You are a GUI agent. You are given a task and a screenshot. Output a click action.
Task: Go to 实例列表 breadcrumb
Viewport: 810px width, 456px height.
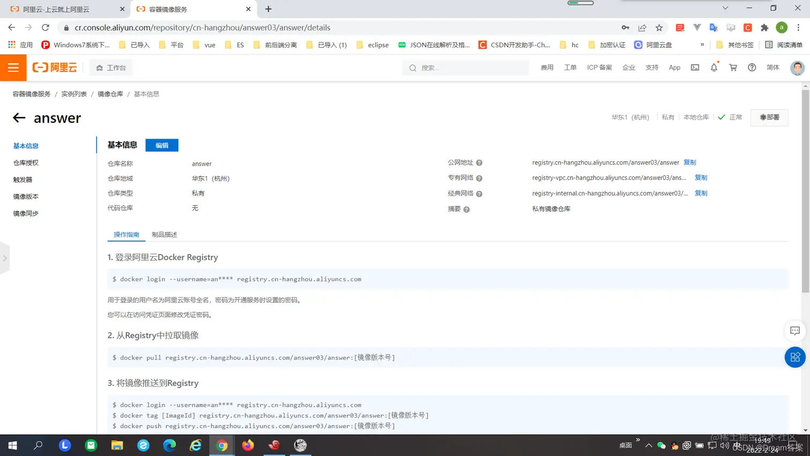tap(74, 94)
